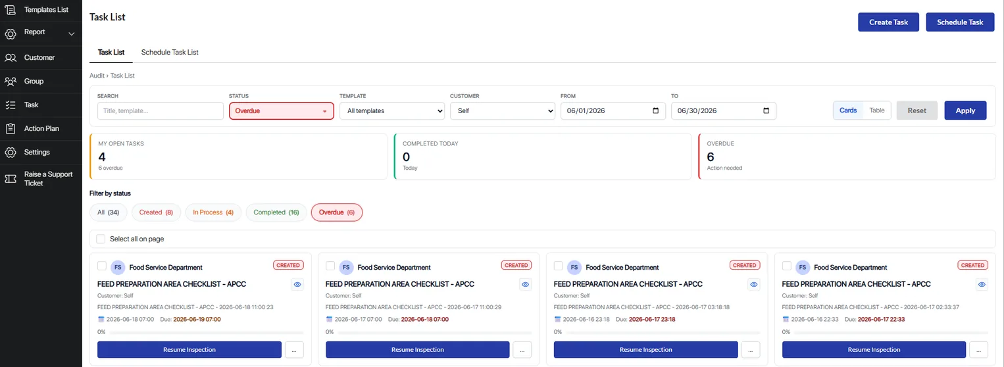Screen dimensions: 1004x367
Task: Click the Group icon in sidebar
Action: tap(11, 82)
